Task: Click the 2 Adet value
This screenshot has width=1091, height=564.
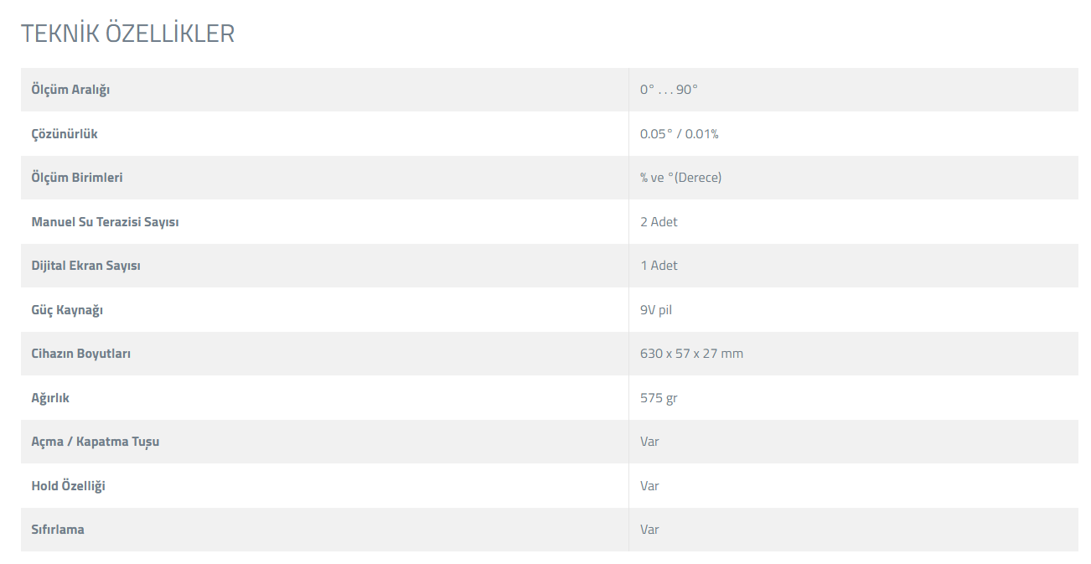Action: [x=659, y=222]
